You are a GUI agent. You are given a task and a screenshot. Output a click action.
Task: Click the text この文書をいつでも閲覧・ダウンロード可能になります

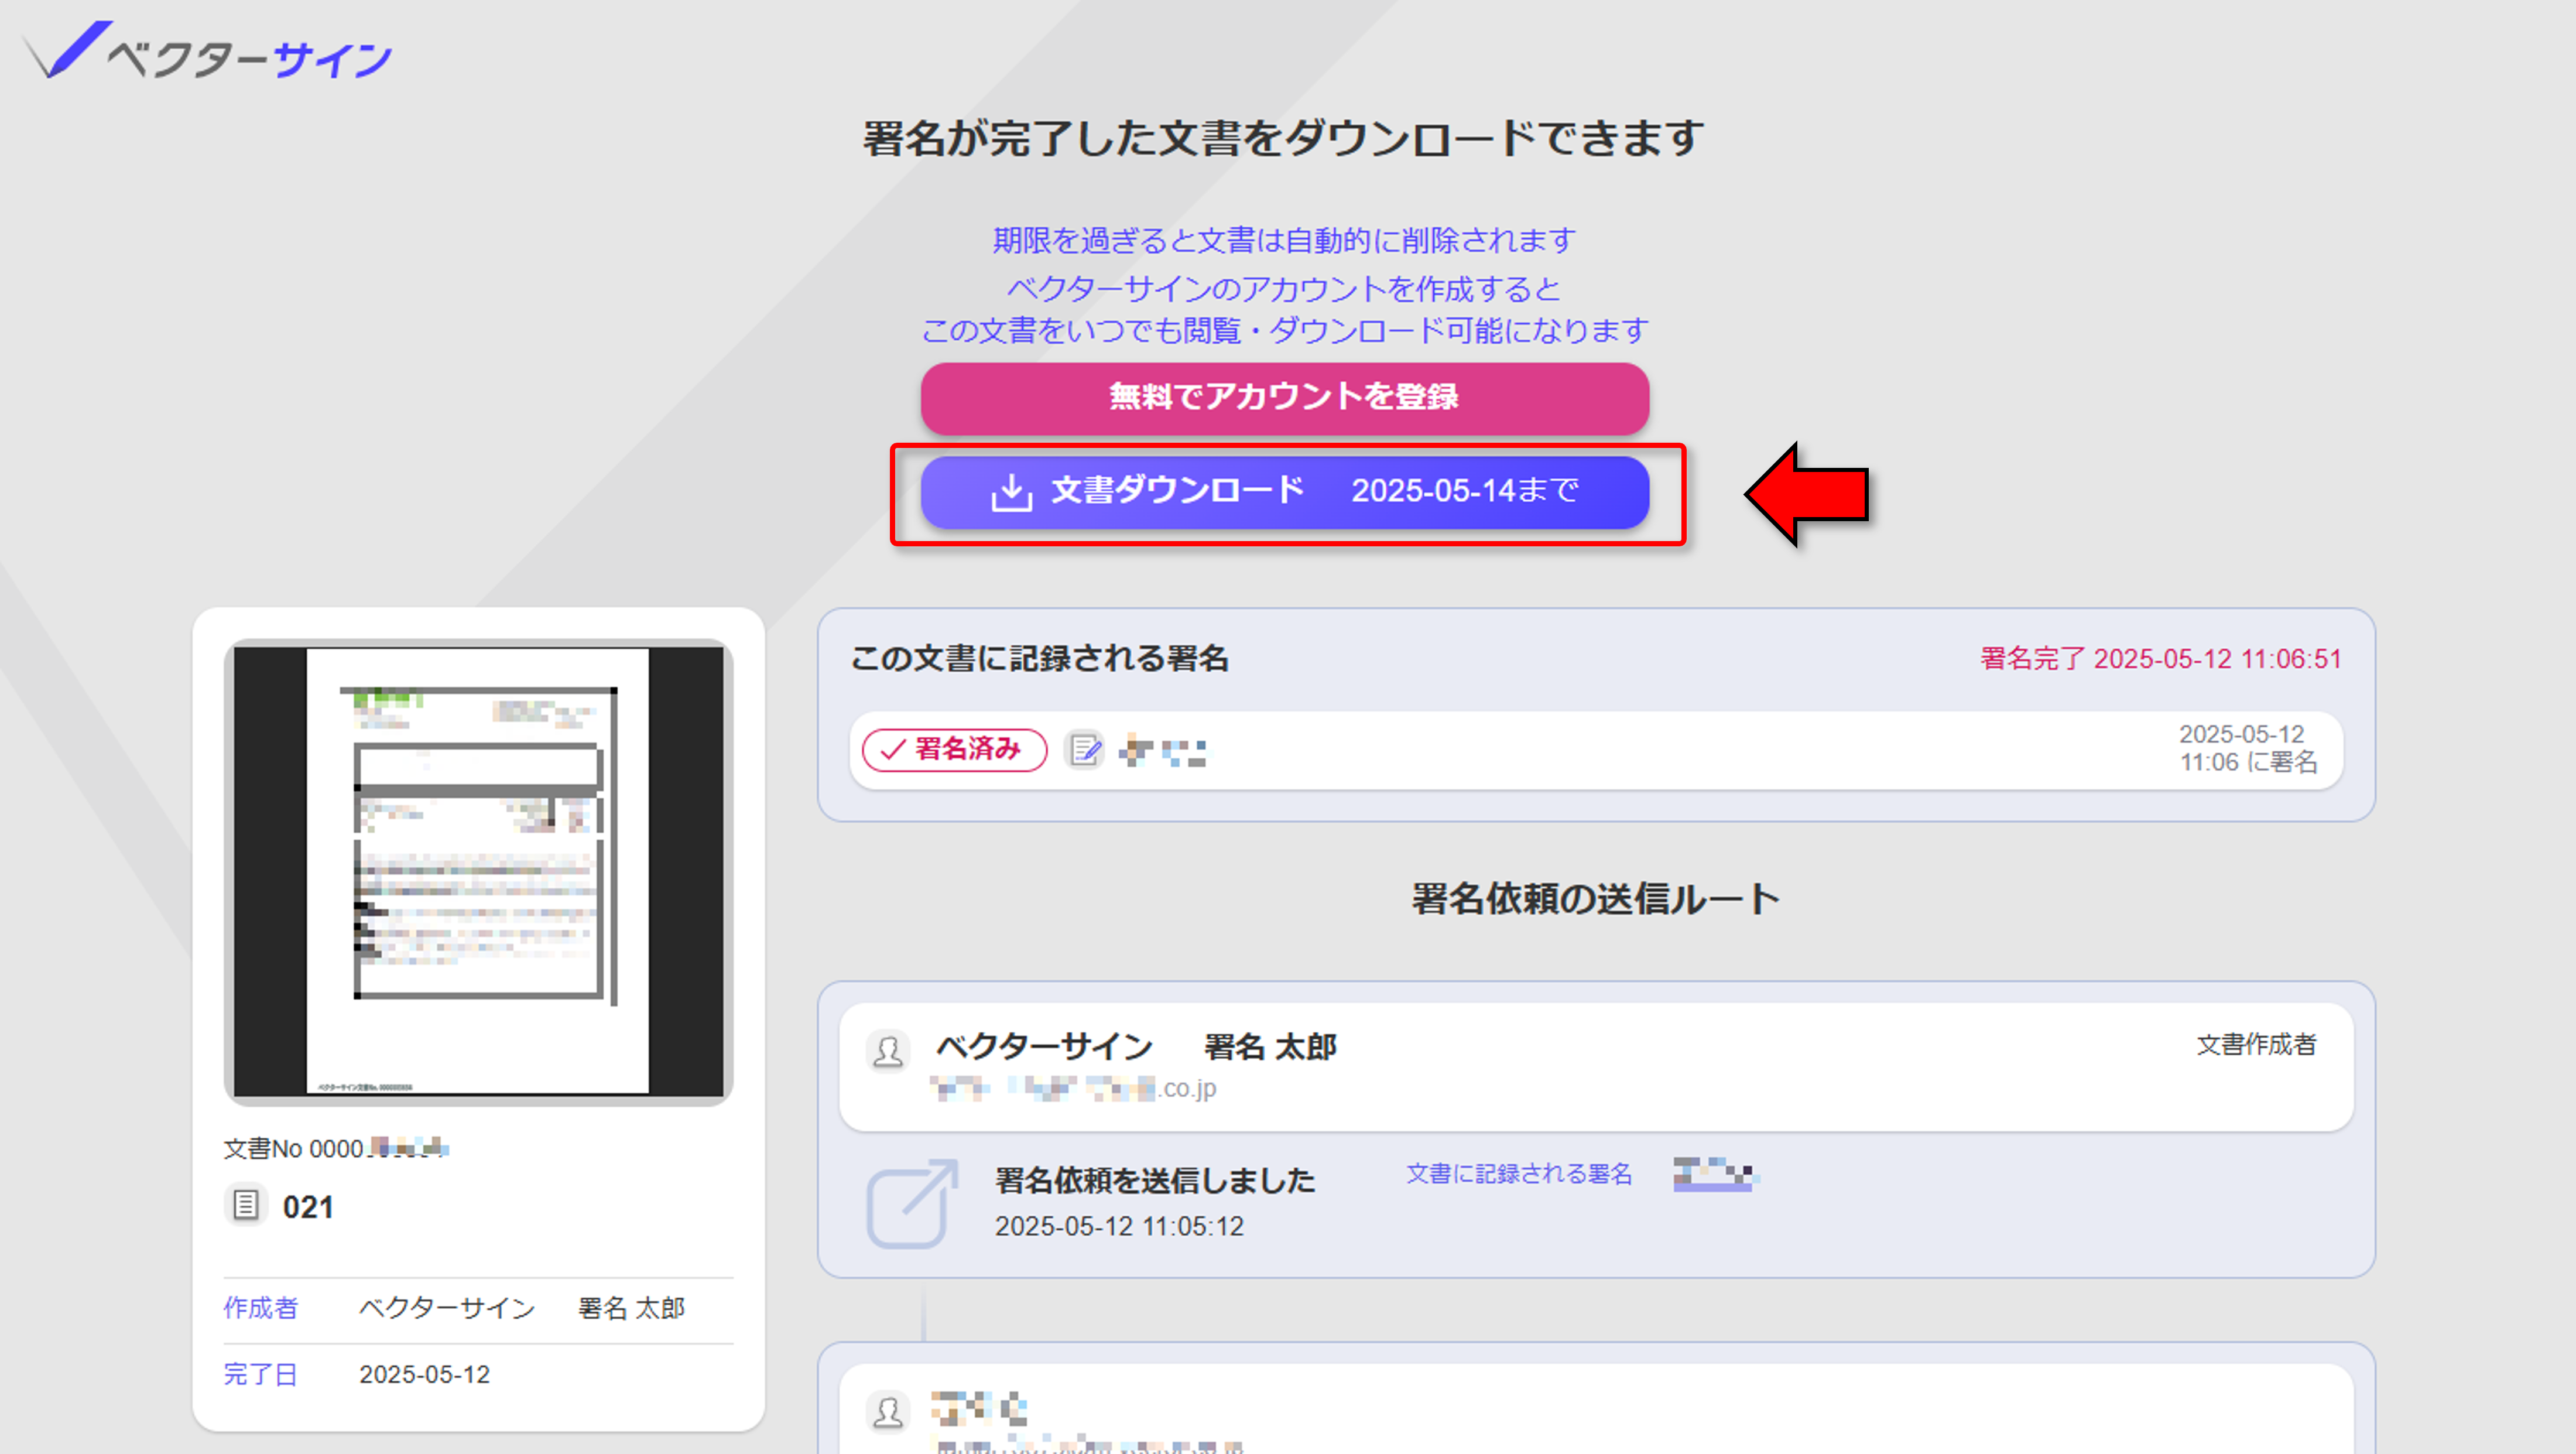click(1284, 330)
